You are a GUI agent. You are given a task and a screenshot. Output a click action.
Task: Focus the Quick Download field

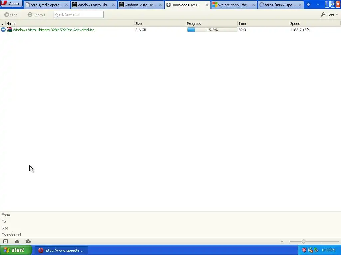79,15
